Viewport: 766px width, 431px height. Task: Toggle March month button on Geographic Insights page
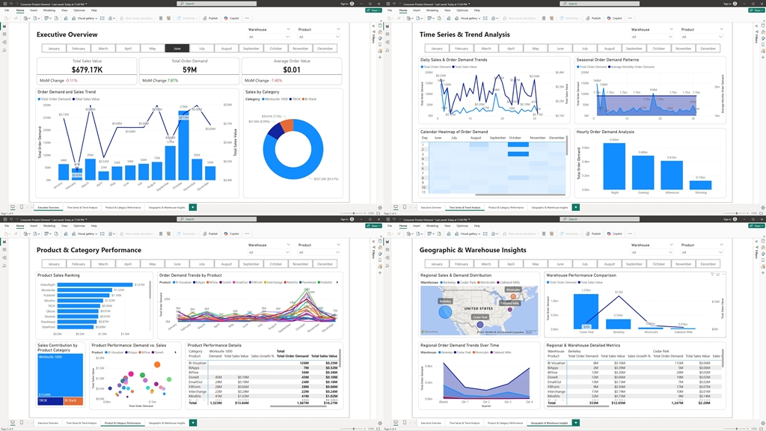coord(486,263)
